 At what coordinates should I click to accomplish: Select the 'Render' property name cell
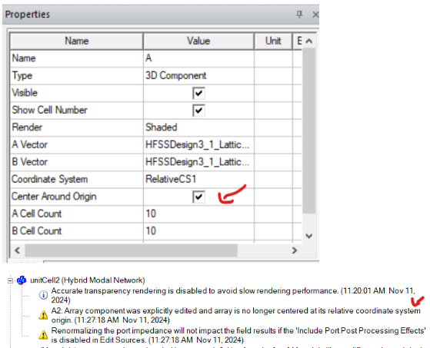(x=76, y=128)
